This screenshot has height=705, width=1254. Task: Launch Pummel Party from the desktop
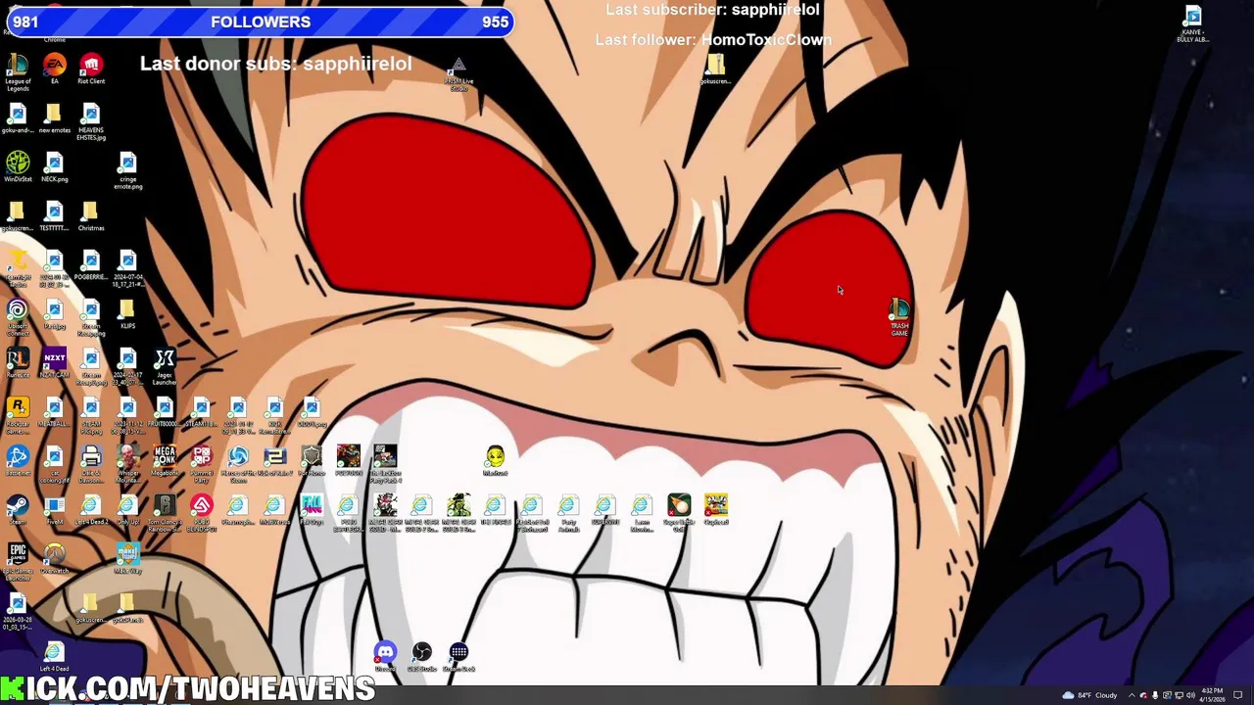[201, 464]
